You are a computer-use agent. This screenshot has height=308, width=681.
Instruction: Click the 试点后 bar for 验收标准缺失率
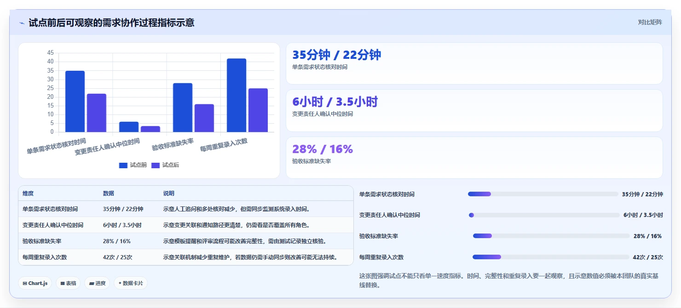[204, 118]
